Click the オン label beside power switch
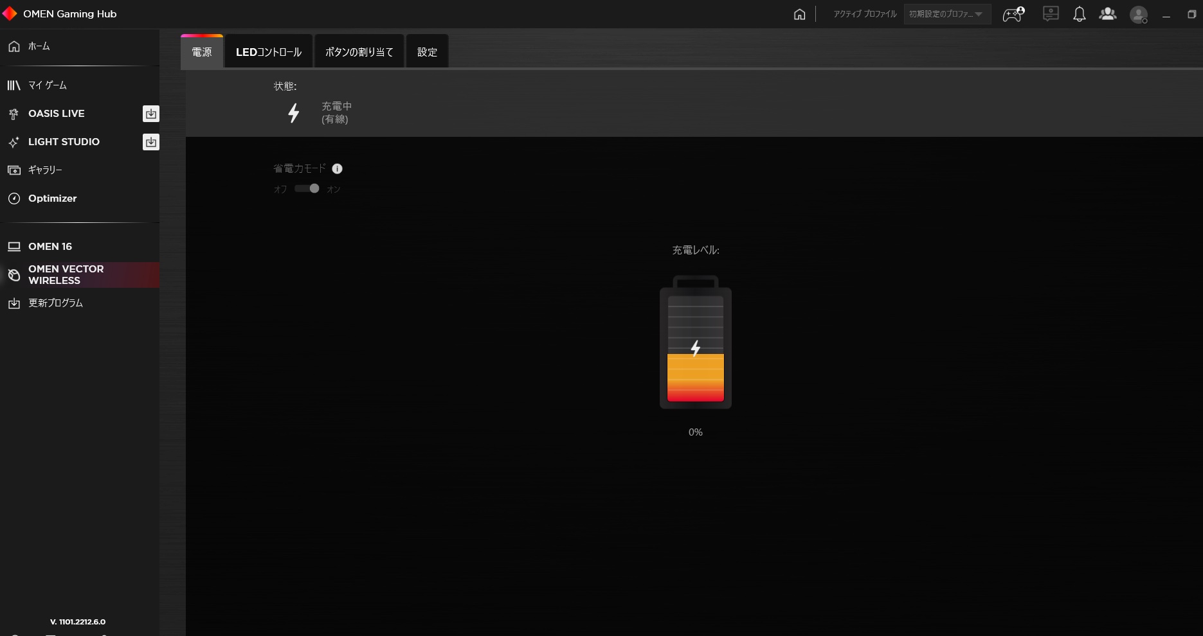This screenshot has width=1203, height=636. point(334,189)
